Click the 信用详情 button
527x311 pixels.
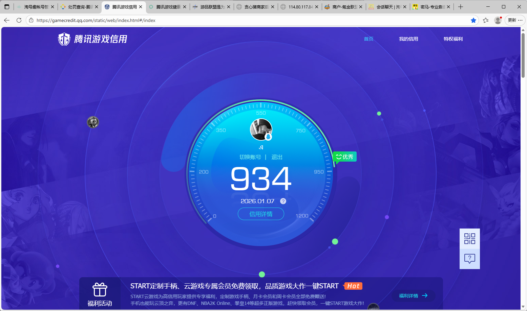[x=261, y=214]
